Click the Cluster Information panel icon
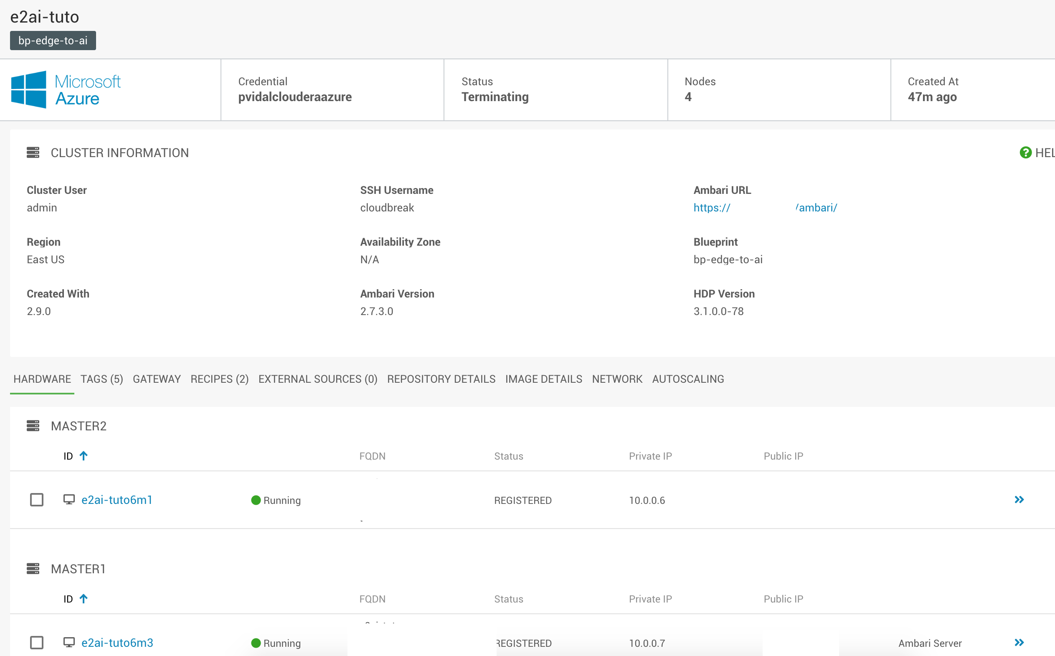The image size is (1055, 656). coord(33,152)
